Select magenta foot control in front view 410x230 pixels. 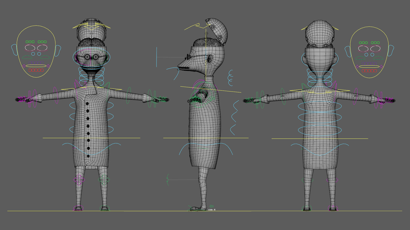(79, 208)
